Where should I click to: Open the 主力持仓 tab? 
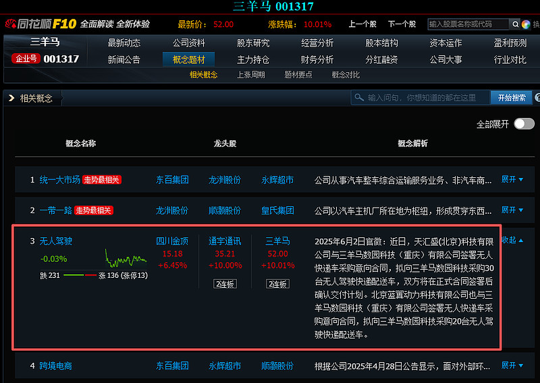click(x=253, y=59)
